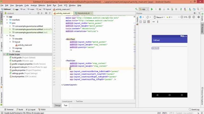
Task: Show warnings and errors icon in preview
Action: pos(199,17)
